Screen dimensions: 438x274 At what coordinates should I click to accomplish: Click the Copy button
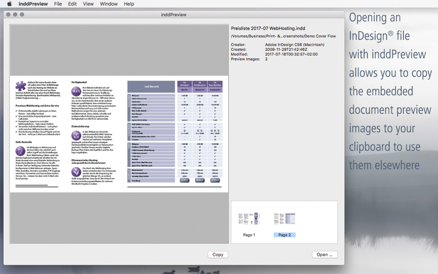click(217, 254)
